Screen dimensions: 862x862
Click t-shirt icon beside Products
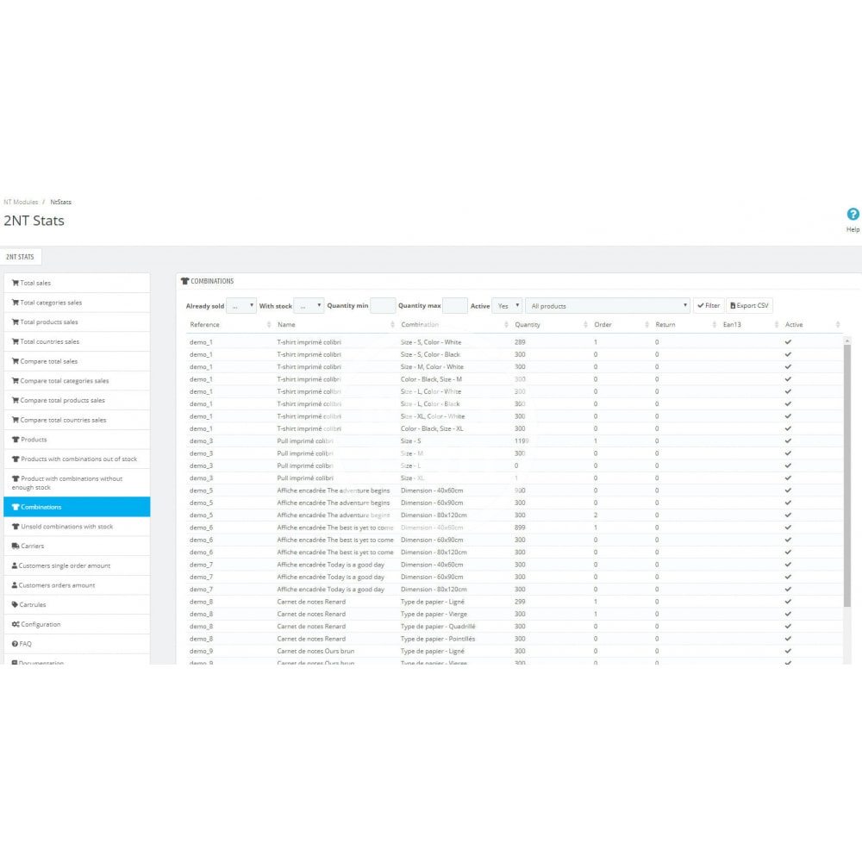(16, 440)
